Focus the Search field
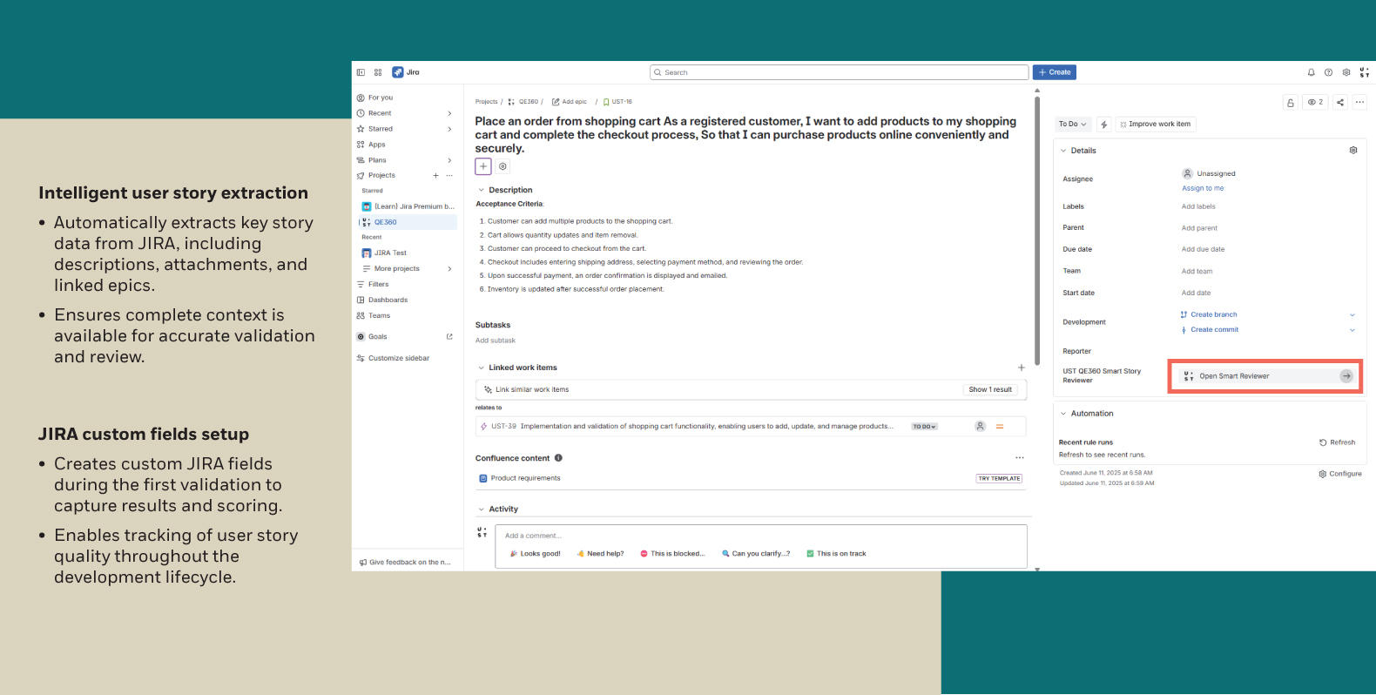The width and height of the screenshot is (1376, 695). pos(839,72)
